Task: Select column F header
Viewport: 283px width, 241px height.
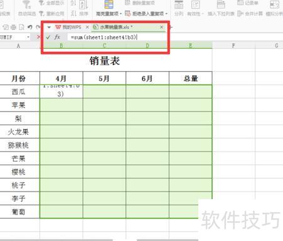Action: [233, 45]
